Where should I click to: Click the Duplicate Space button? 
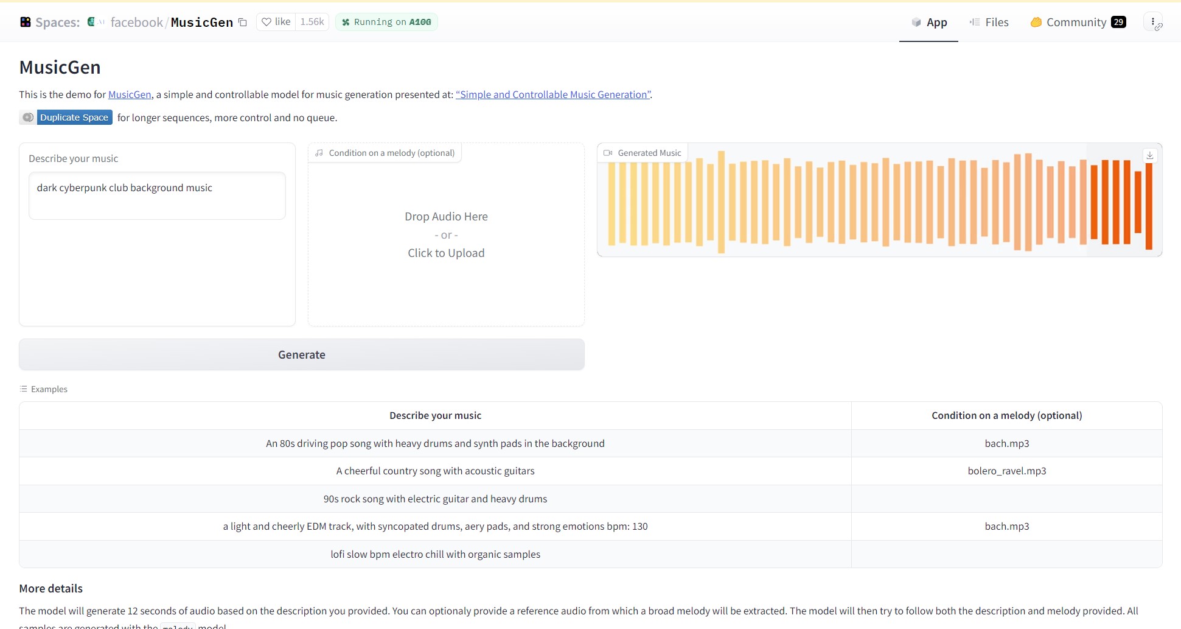(66, 118)
